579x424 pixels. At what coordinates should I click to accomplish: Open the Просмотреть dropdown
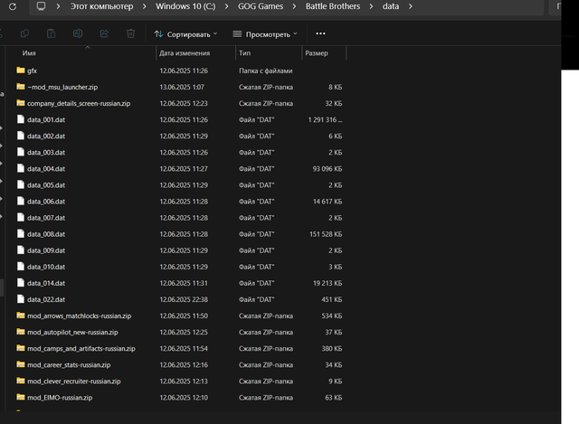(x=265, y=34)
